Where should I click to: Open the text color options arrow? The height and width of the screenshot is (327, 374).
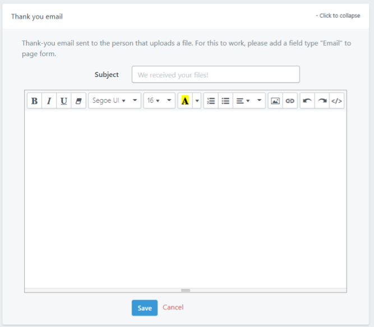click(x=197, y=101)
